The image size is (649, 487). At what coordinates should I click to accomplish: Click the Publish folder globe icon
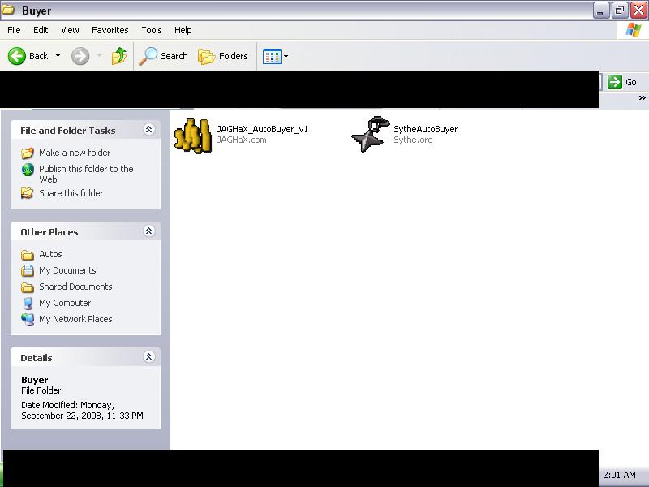point(28,170)
